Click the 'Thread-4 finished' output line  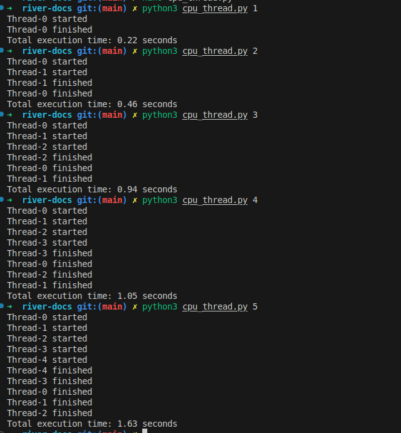tap(49, 370)
